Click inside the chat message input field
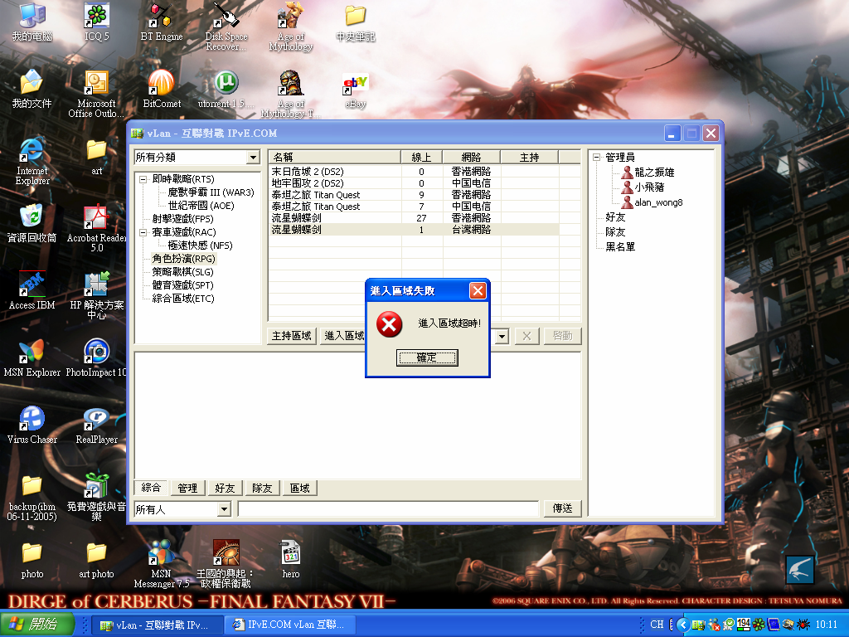The width and height of the screenshot is (849, 637). tap(390, 508)
